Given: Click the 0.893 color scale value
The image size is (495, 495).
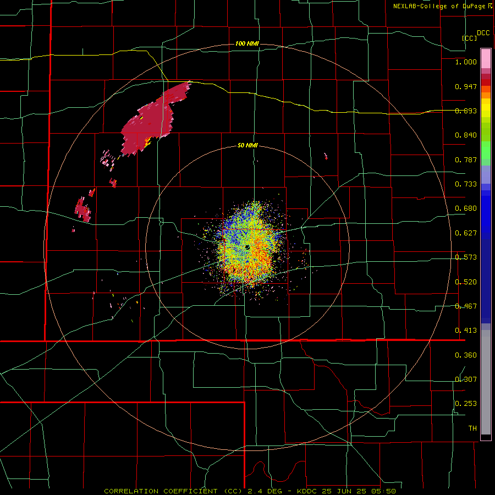Looking at the screenshot, I should (x=466, y=111).
